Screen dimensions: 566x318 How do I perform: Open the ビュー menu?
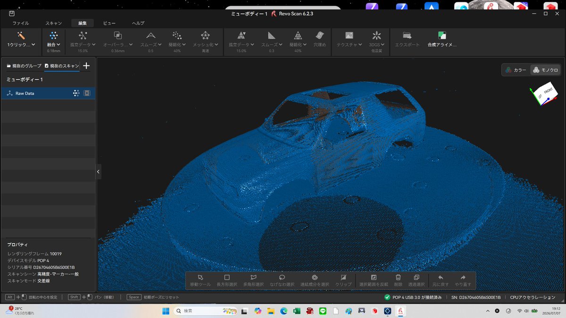click(109, 23)
